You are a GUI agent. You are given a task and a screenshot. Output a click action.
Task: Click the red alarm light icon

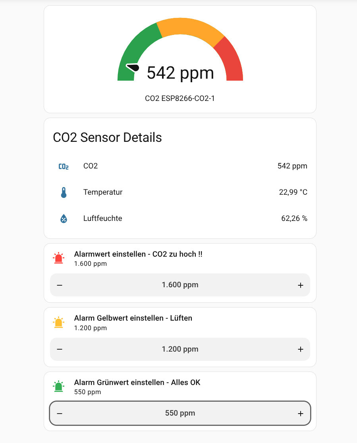pos(58,258)
